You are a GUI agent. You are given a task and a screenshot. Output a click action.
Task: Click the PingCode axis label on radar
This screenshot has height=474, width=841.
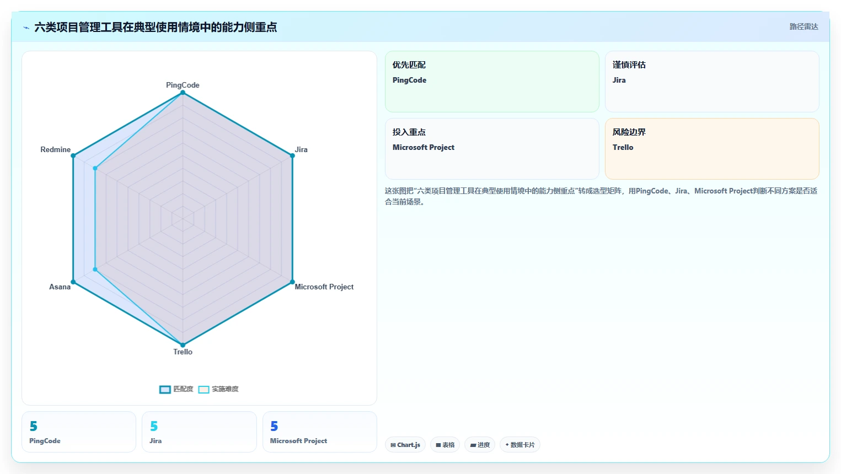coord(183,85)
